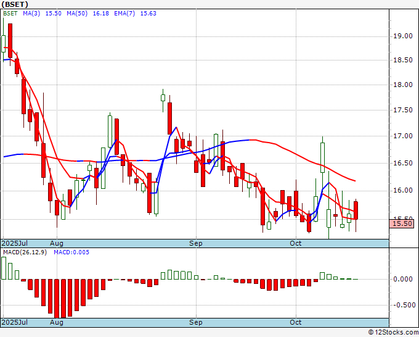The image size is (419, 337).
Task: Click the Sep marker on MACD timeline
Action: click(x=195, y=322)
